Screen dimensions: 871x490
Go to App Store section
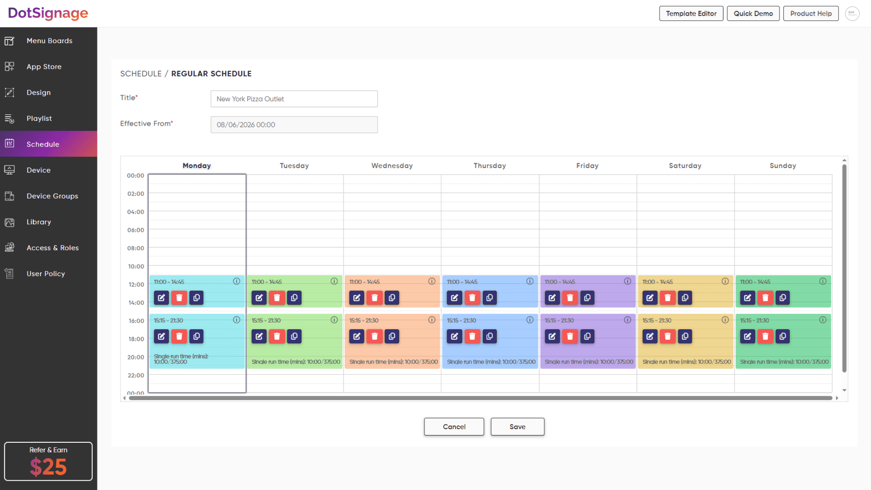49,67
